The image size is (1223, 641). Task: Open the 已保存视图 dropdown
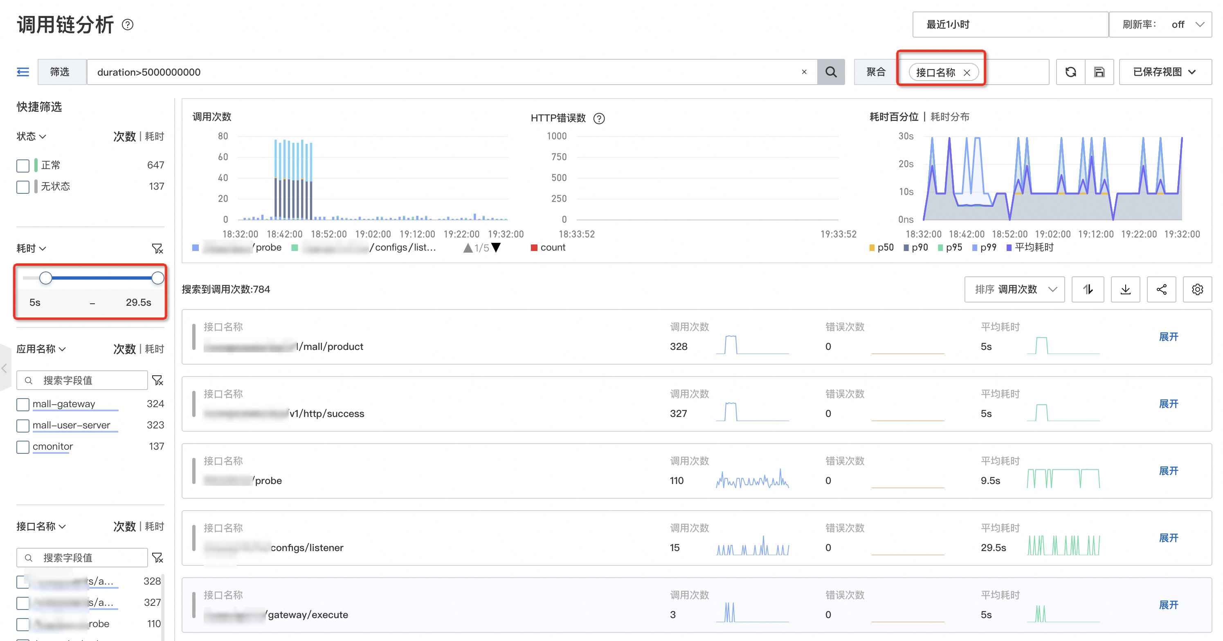pos(1165,72)
